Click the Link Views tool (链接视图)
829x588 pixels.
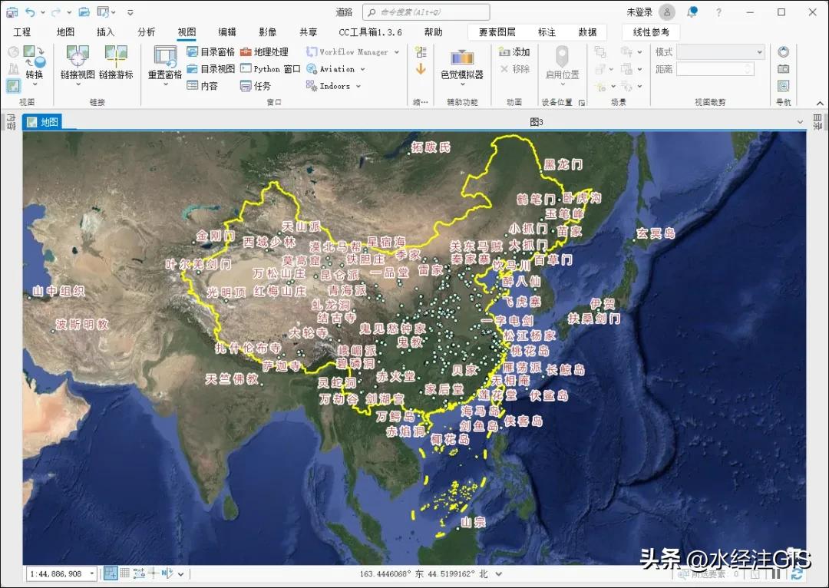click(x=77, y=65)
